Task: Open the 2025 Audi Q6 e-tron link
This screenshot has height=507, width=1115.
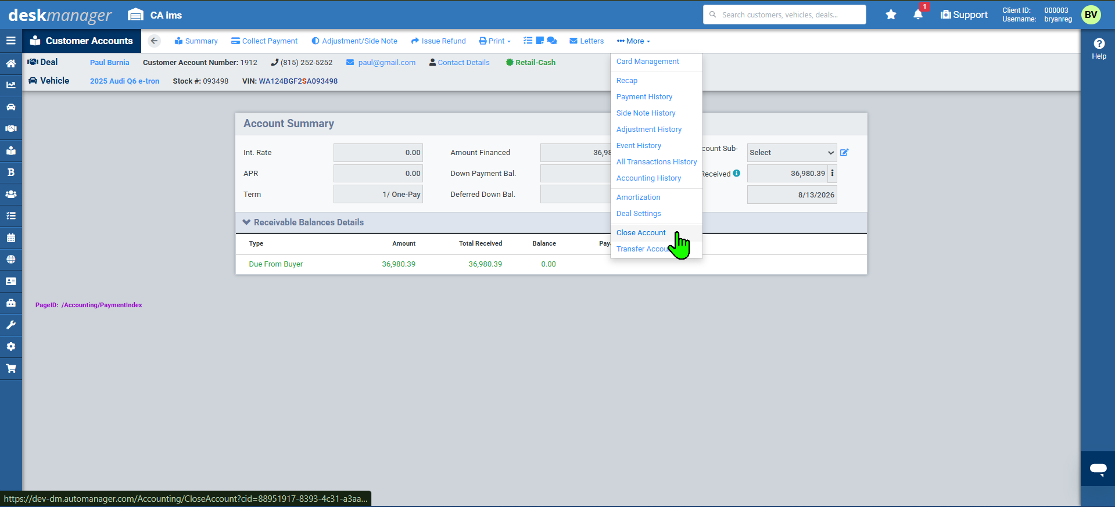Action: pyautogui.click(x=124, y=81)
